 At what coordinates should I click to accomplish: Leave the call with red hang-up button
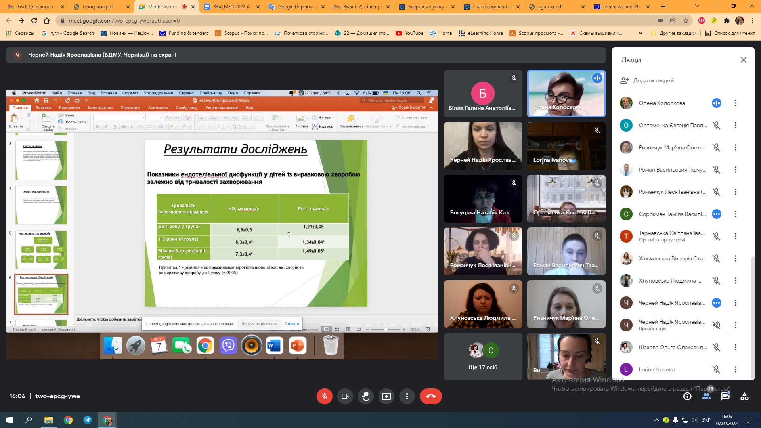point(430,396)
